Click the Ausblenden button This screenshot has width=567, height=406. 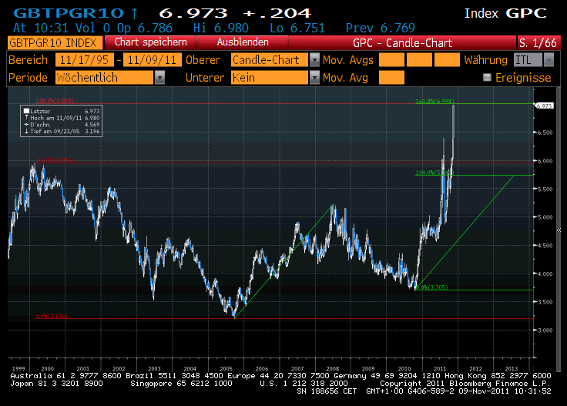[243, 42]
